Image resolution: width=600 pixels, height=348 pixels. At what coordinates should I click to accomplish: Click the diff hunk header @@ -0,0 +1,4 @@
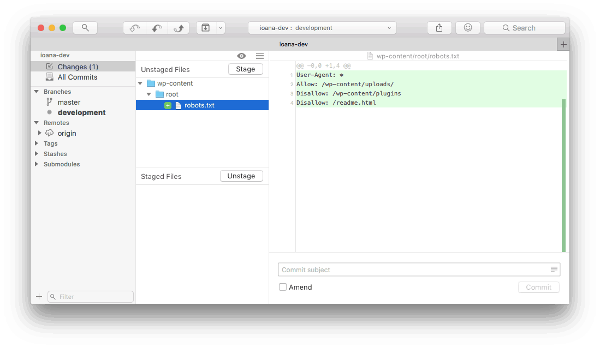[x=323, y=66]
